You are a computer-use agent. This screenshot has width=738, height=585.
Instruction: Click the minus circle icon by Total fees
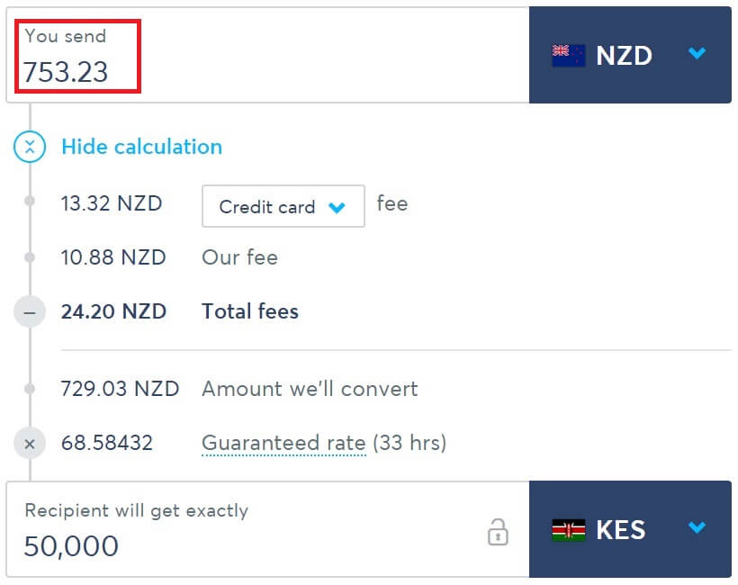coord(30,311)
